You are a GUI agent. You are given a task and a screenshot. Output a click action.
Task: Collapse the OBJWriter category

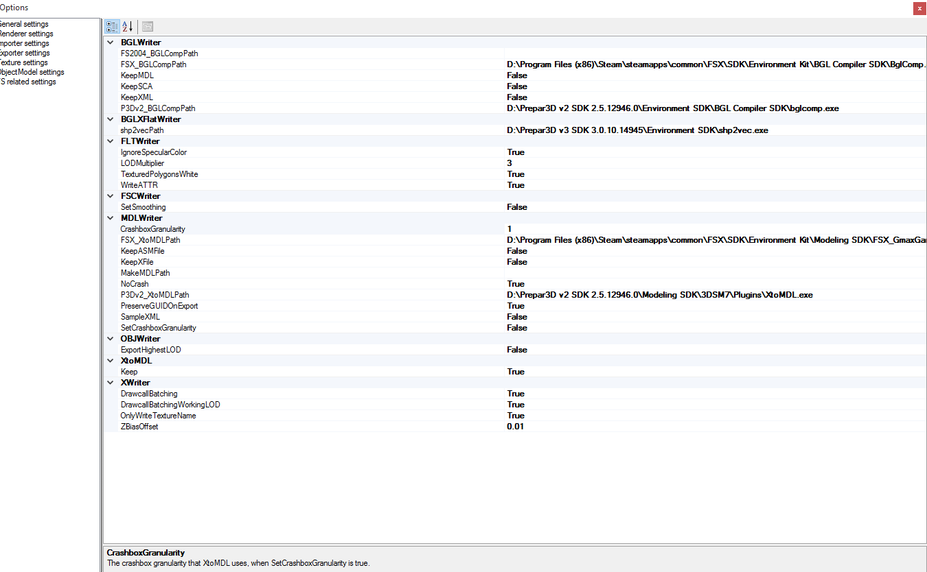point(110,338)
